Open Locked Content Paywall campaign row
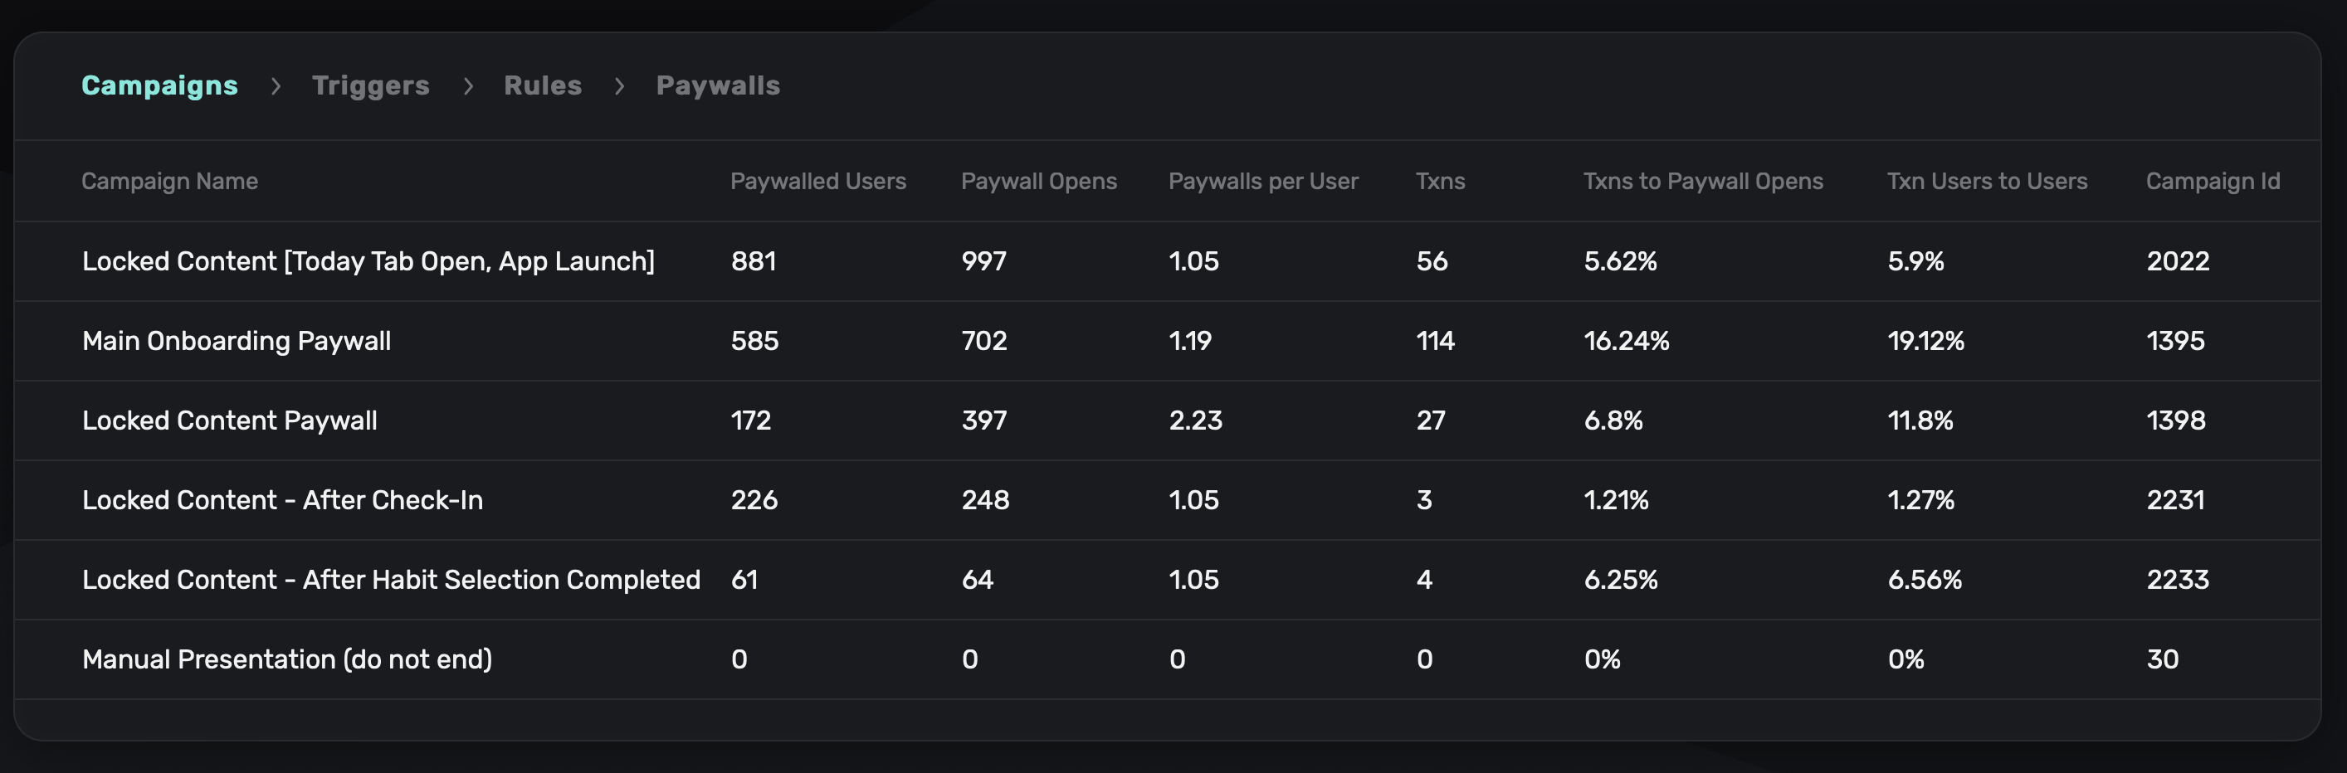Viewport: 2347px width, 773px height. coord(230,421)
